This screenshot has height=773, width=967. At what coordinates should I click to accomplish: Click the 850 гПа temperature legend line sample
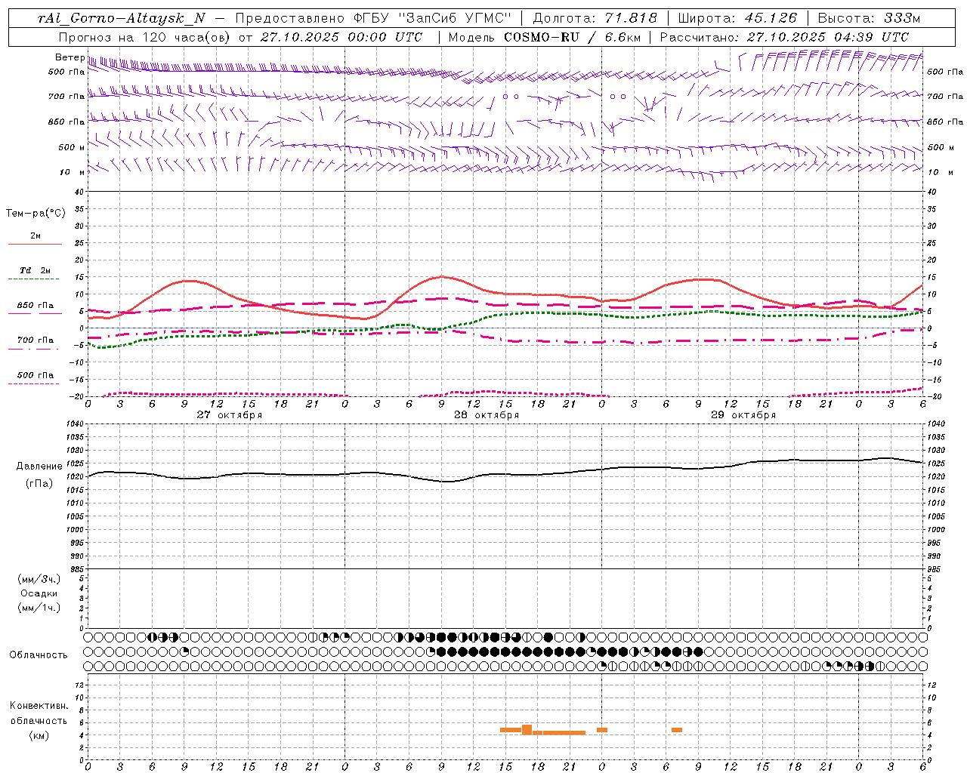(35, 313)
